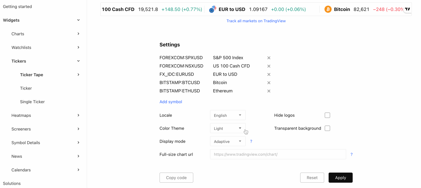Click the Bitcoin logo in ticker tape
Screen dimensions: 421x188
(328, 9)
